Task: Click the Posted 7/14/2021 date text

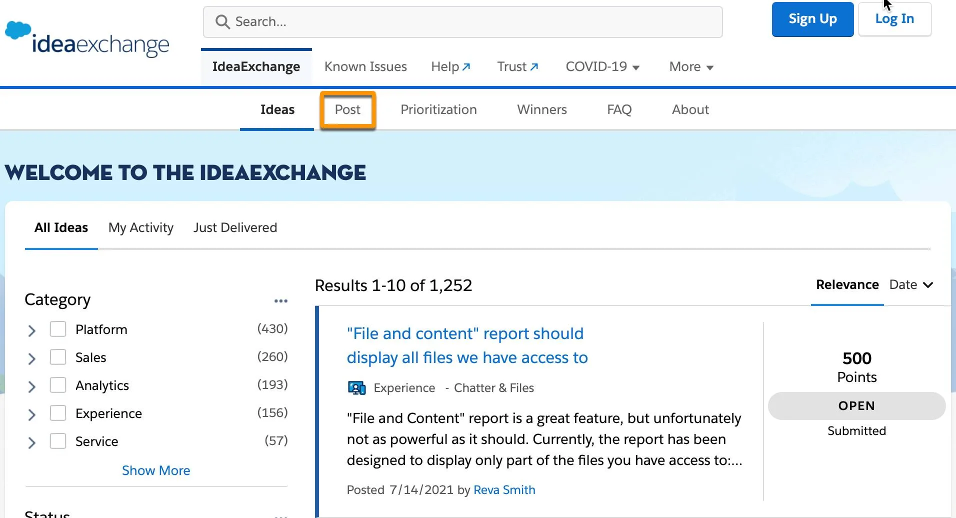Action: tap(400, 490)
